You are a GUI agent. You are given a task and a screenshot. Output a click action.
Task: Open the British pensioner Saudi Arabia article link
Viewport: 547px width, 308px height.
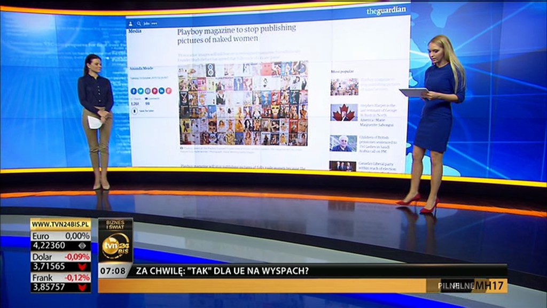(x=378, y=144)
